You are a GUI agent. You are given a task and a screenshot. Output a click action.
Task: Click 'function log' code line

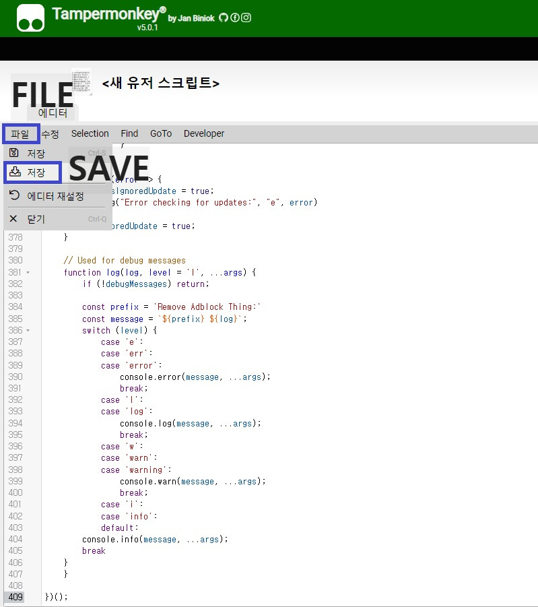[x=160, y=273]
